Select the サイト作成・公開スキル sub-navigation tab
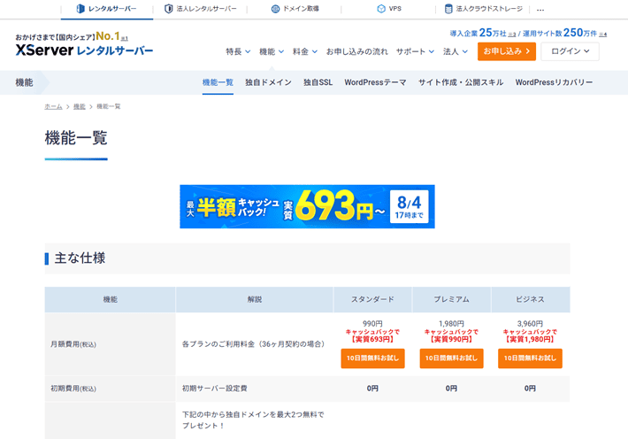 pos(461,82)
